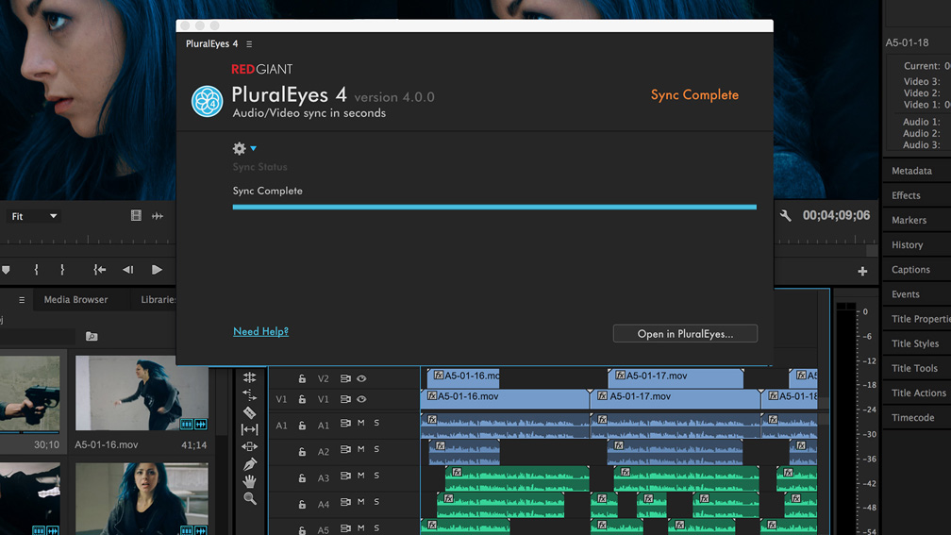Mute audio track A1
This screenshot has height=535, width=951.
(361, 424)
